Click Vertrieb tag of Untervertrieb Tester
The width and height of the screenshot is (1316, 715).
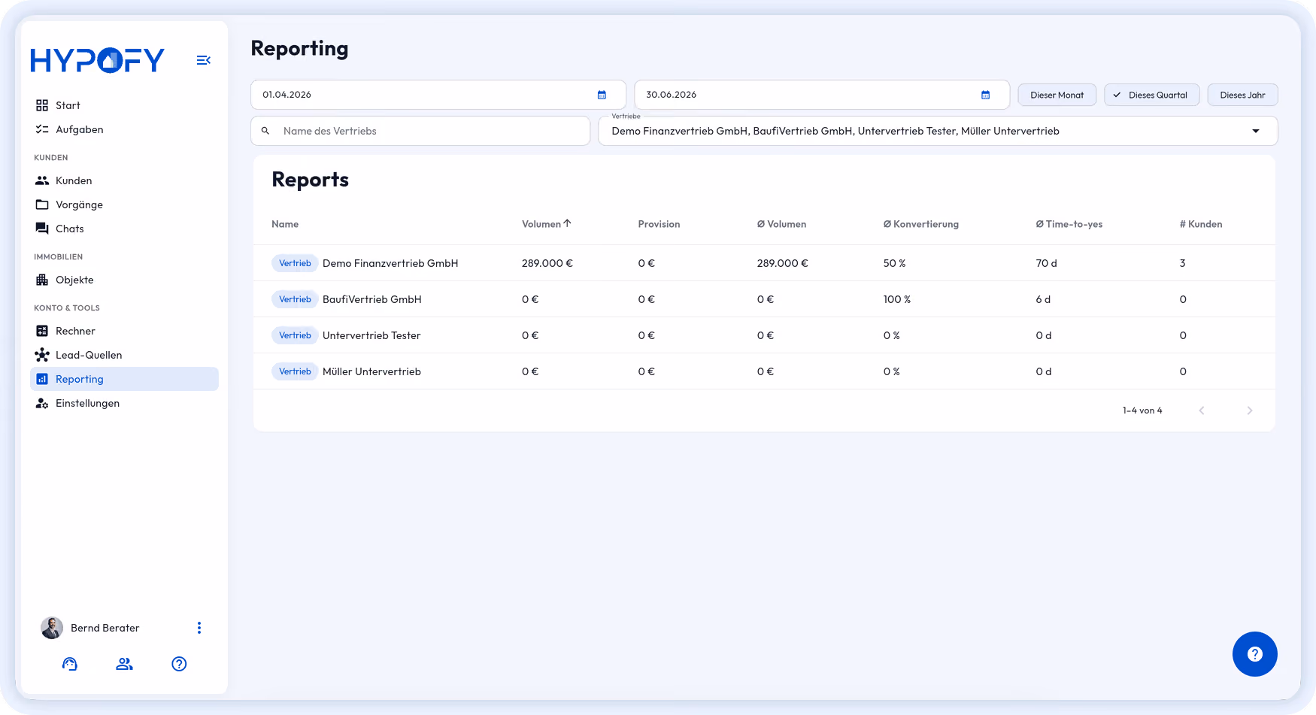(295, 335)
